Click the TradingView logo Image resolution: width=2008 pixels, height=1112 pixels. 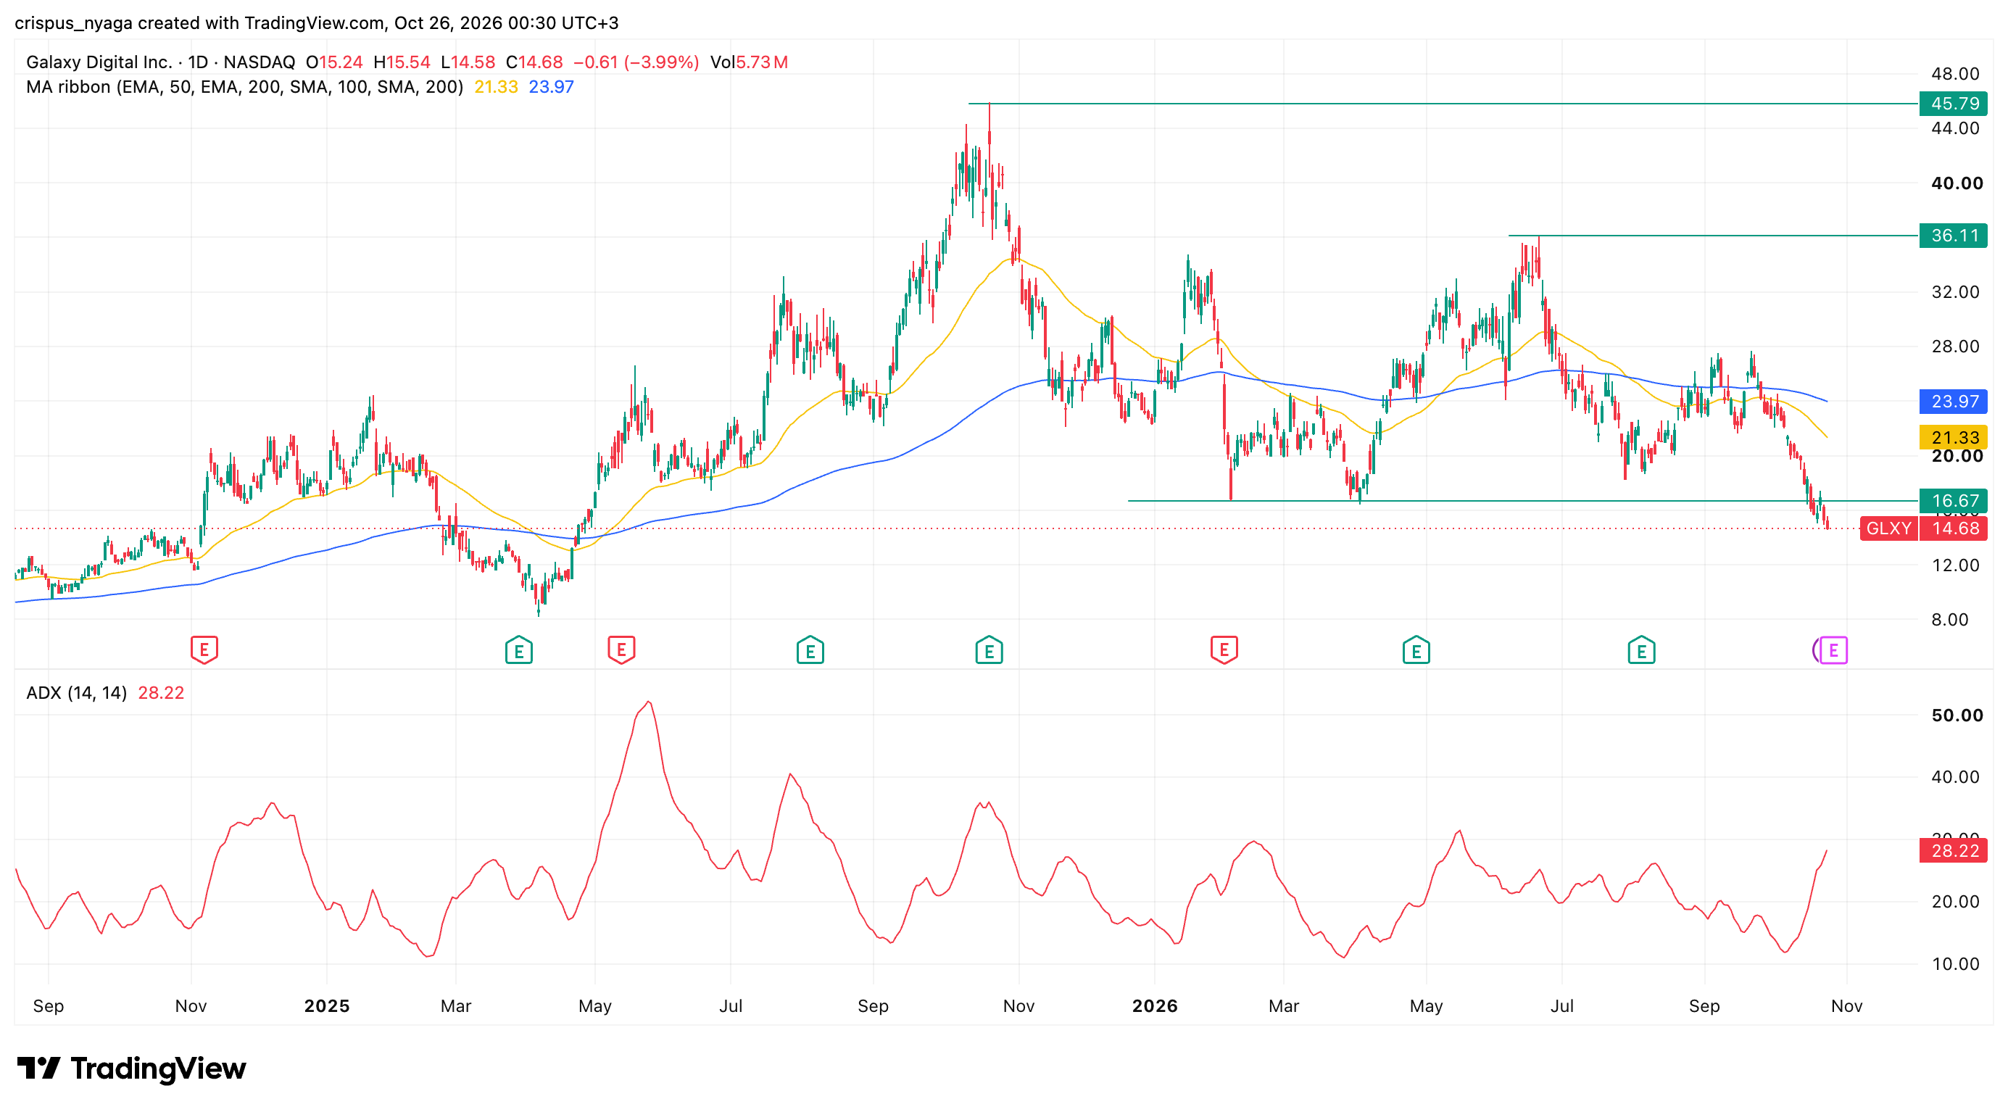[131, 1069]
